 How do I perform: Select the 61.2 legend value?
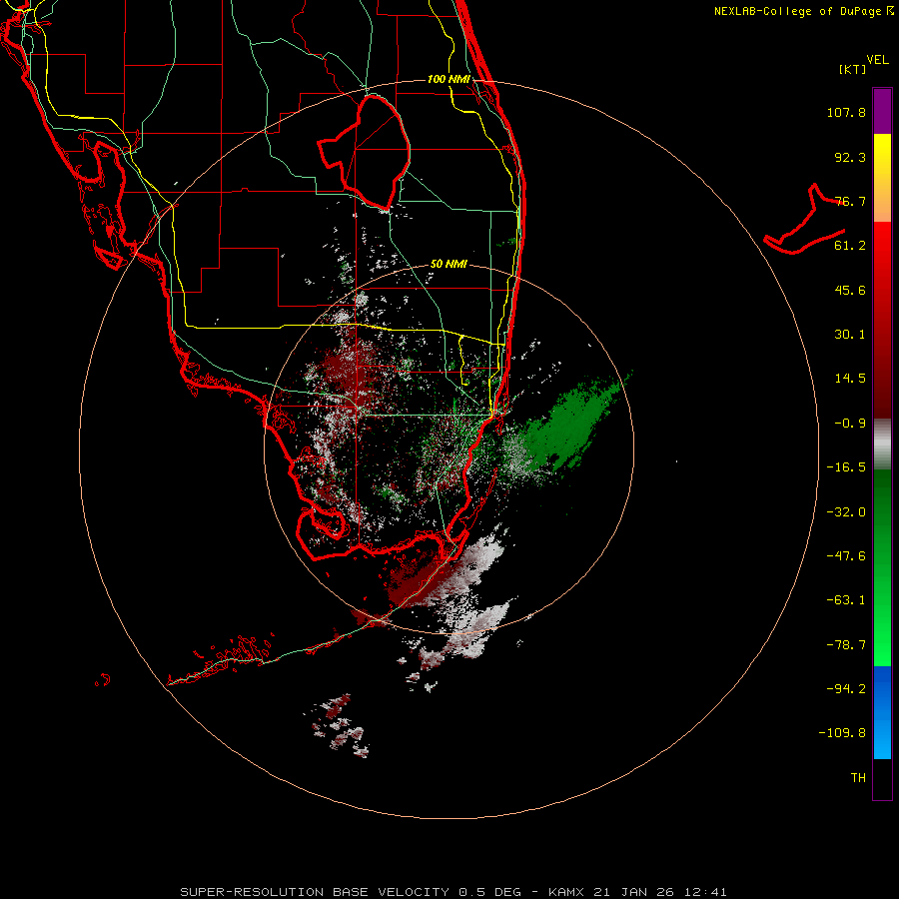(x=850, y=246)
